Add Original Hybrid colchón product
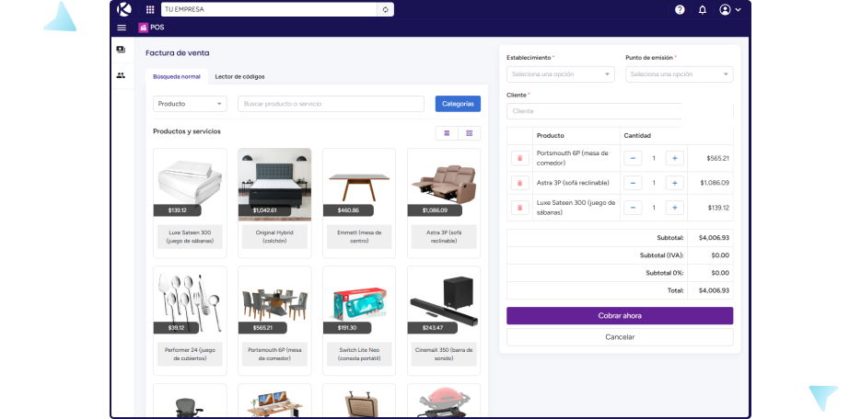Viewport: 861px width, 419px height. click(274, 203)
